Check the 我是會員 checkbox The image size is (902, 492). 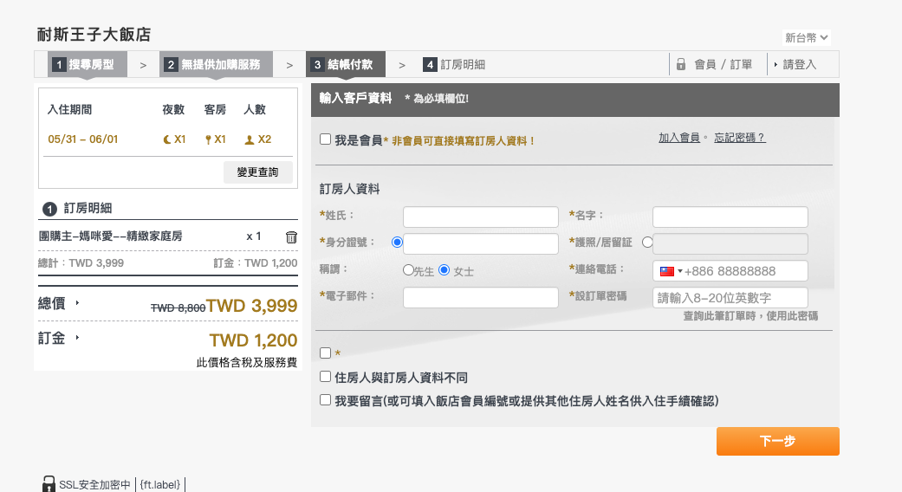325,139
